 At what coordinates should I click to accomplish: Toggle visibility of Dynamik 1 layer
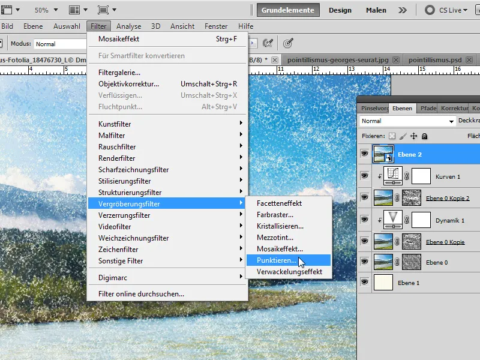click(x=364, y=220)
